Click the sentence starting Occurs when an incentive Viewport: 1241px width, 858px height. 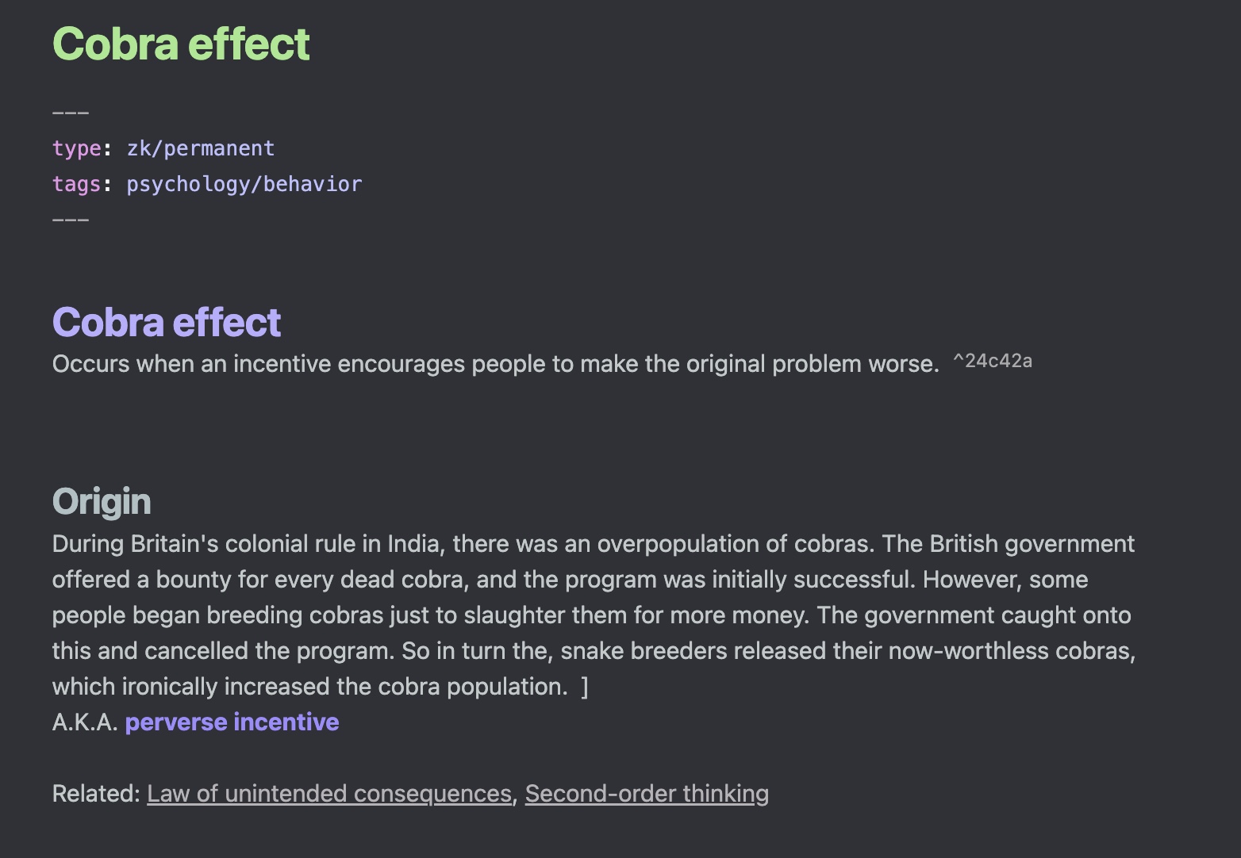tap(496, 364)
